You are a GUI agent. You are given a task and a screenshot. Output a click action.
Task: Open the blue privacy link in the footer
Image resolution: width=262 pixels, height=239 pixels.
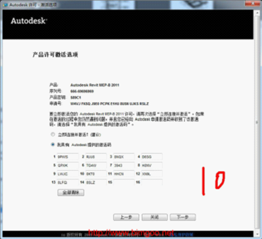181,235
